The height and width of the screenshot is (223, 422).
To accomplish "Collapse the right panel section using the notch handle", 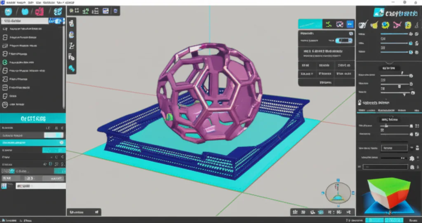I will [x=390, y=63].
